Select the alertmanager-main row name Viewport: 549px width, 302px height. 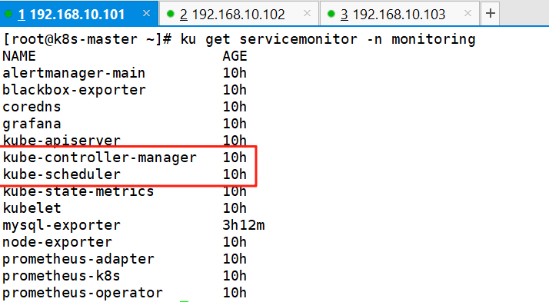(74, 73)
